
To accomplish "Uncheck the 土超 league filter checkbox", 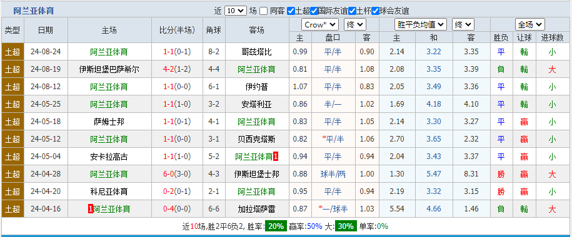I will [291, 11].
